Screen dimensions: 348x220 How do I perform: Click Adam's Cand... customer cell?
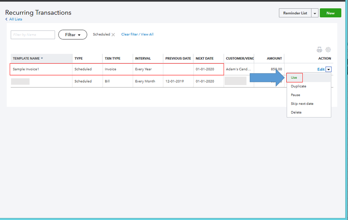(238, 69)
